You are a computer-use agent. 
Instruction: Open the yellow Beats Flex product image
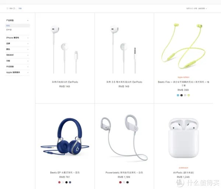click(183, 46)
